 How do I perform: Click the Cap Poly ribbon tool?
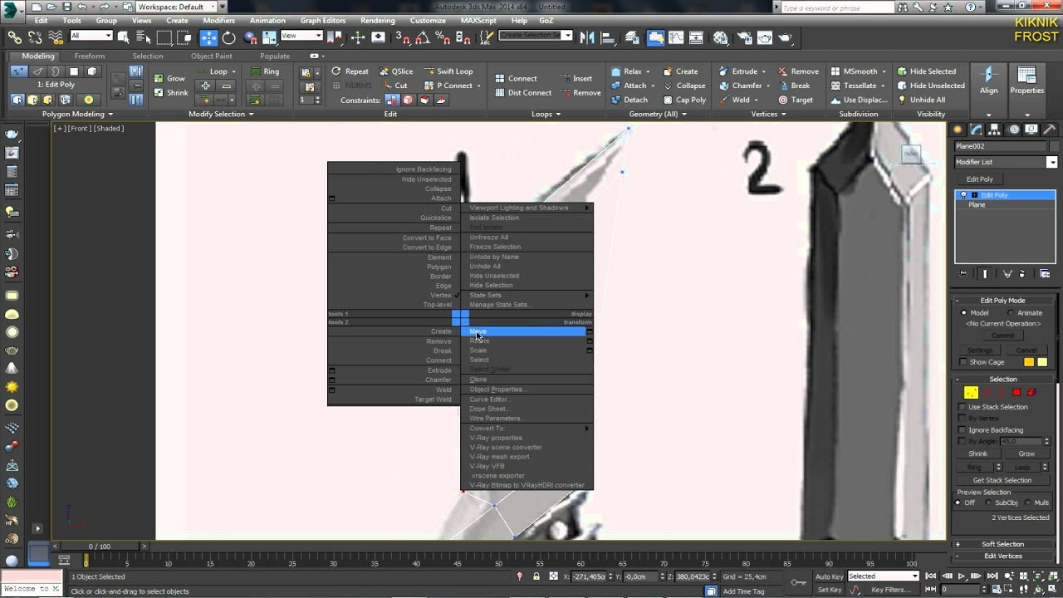click(683, 100)
